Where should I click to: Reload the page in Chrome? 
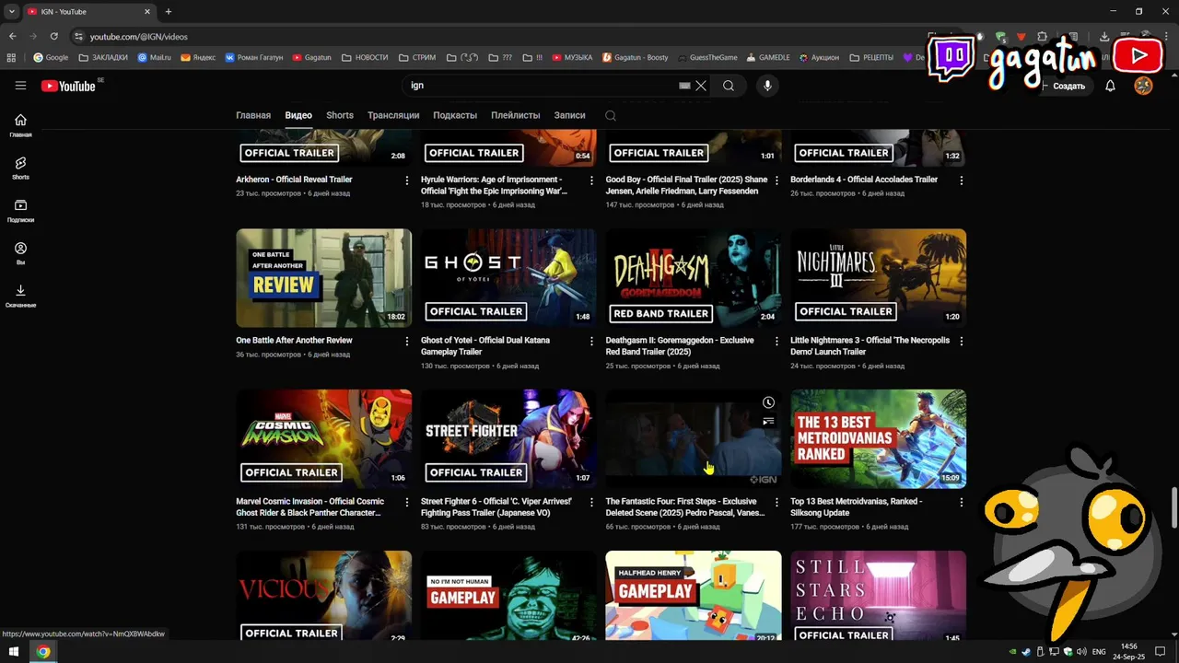pyautogui.click(x=53, y=36)
